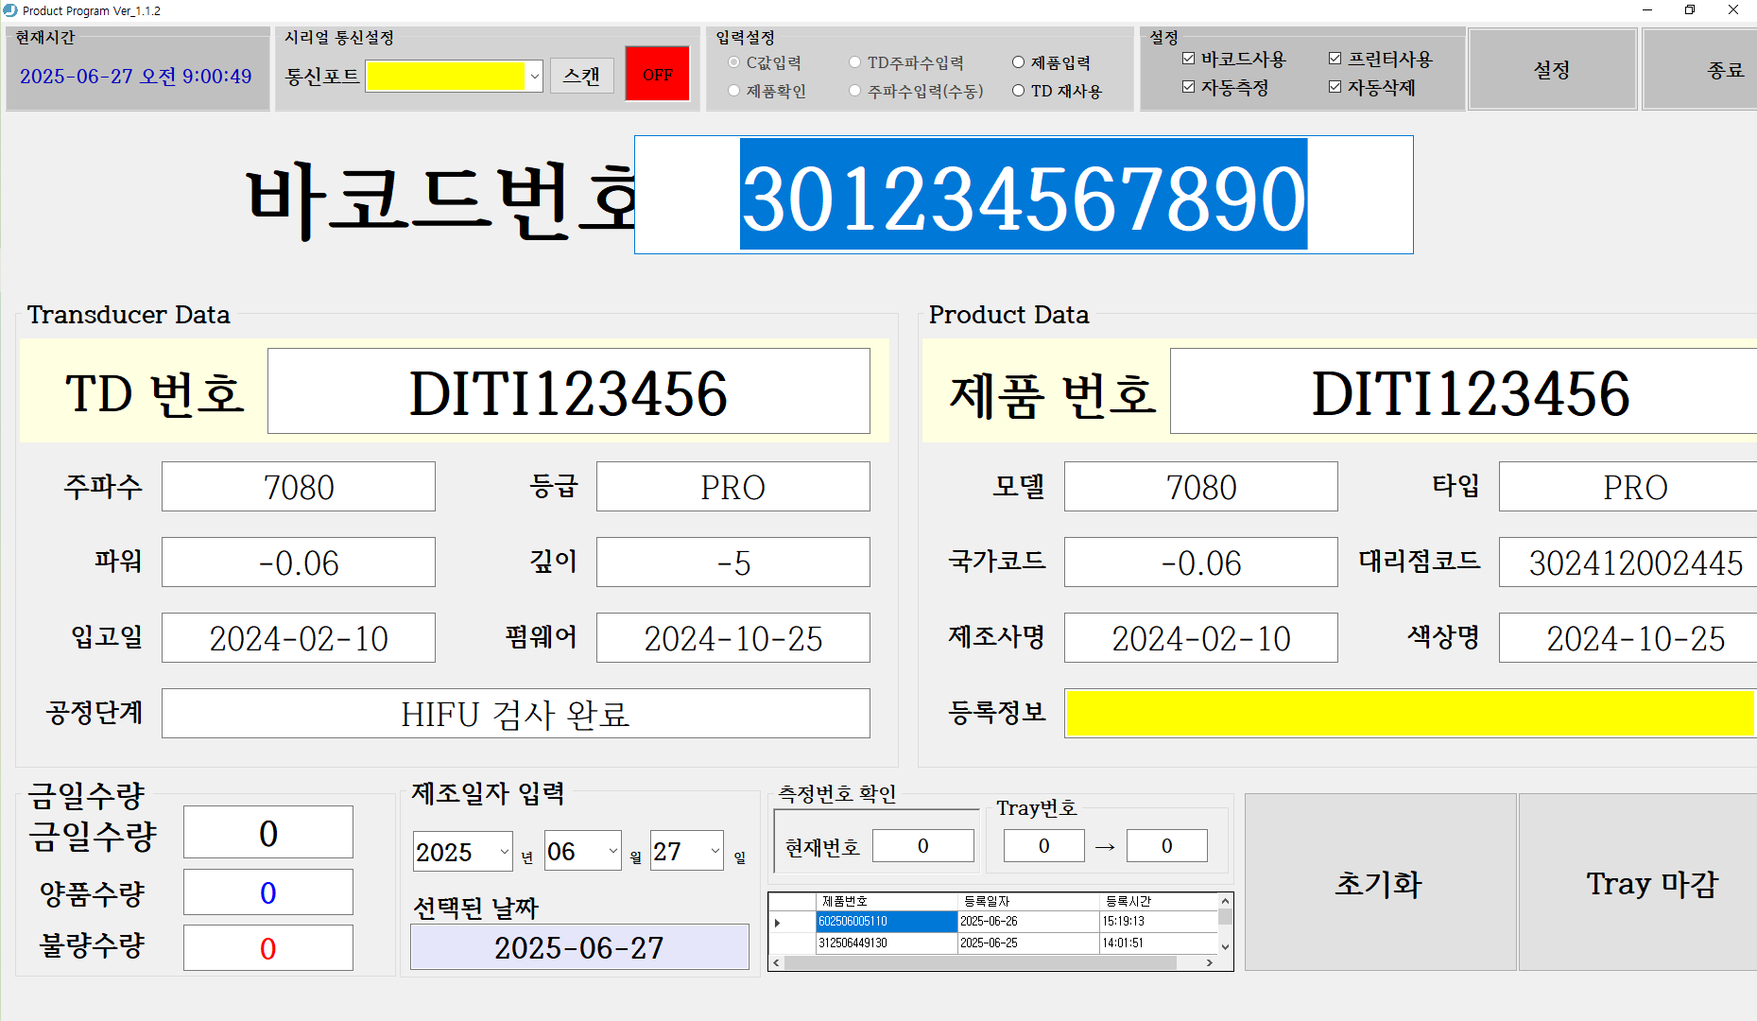Screen dimensions: 1757x1021
Task: Open the 설정 settings panel
Action: pos(1552,70)
